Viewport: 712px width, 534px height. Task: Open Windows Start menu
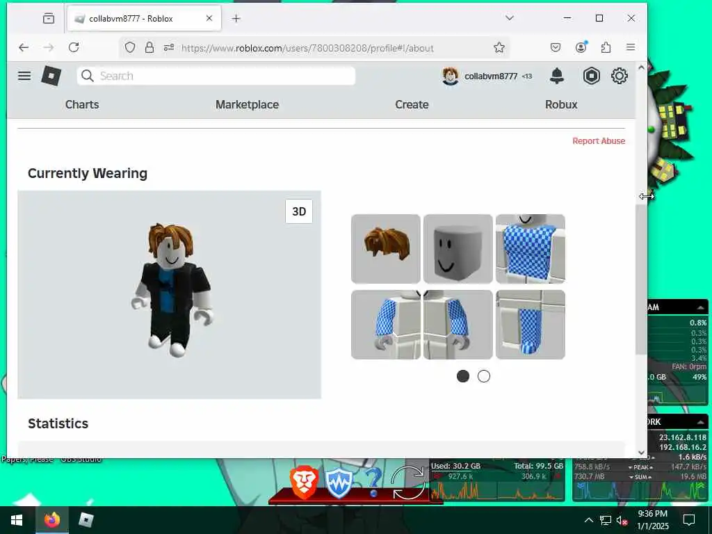[17, 520]
